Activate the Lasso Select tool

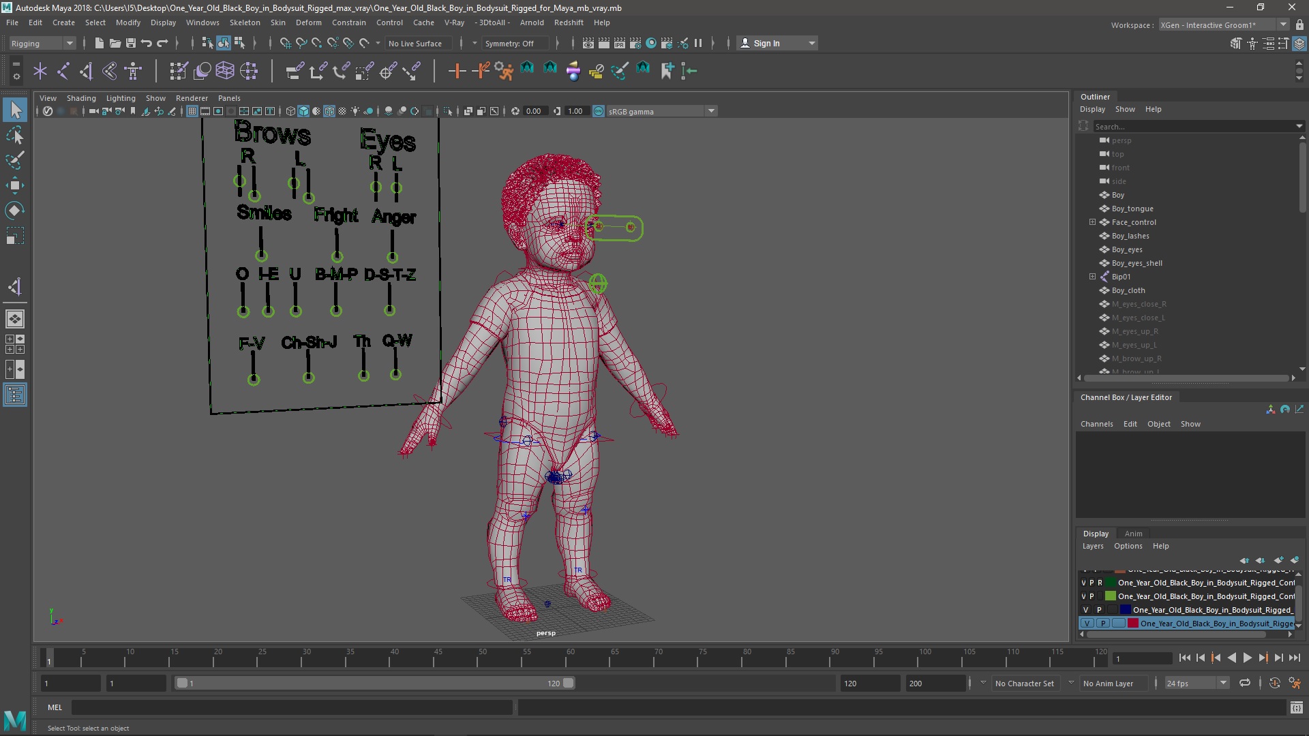15,135
